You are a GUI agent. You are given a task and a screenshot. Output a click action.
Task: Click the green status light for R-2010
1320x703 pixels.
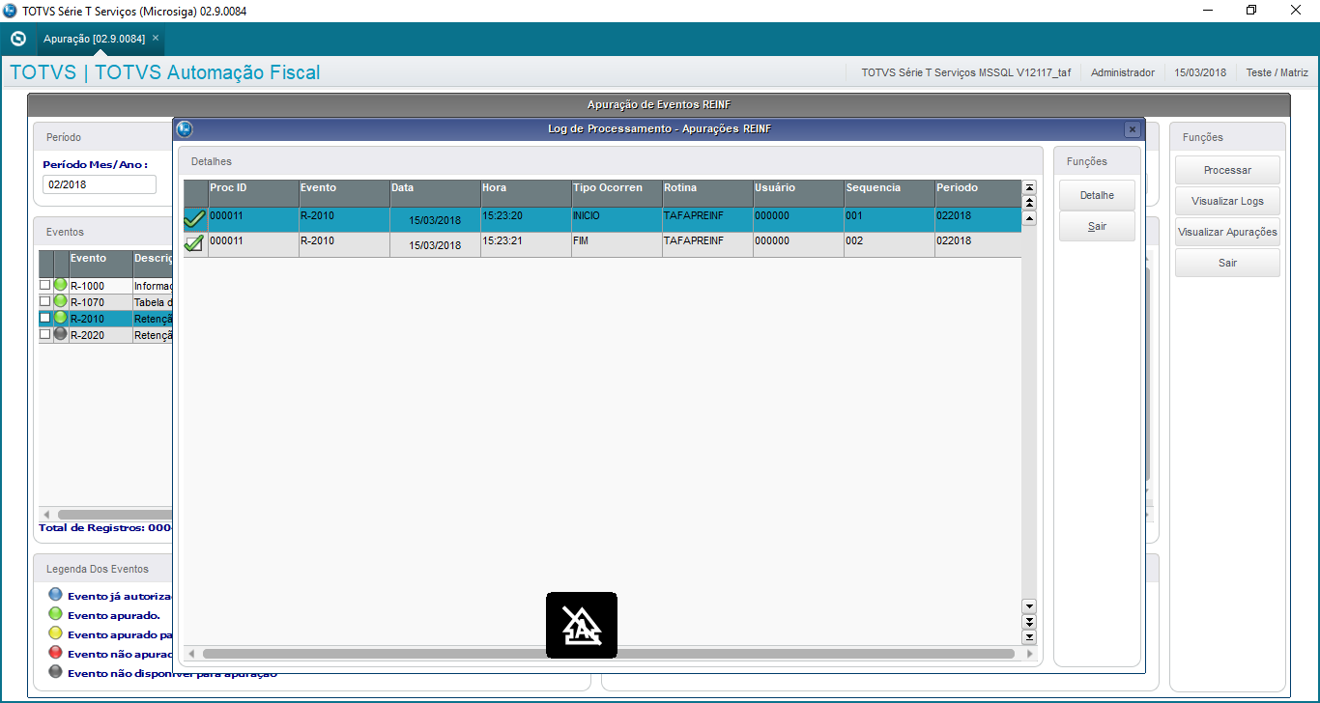point(60,318)
